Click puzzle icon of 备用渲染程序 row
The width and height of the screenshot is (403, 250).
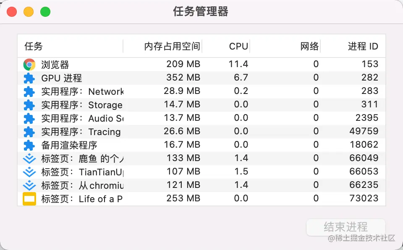(29, 145)
